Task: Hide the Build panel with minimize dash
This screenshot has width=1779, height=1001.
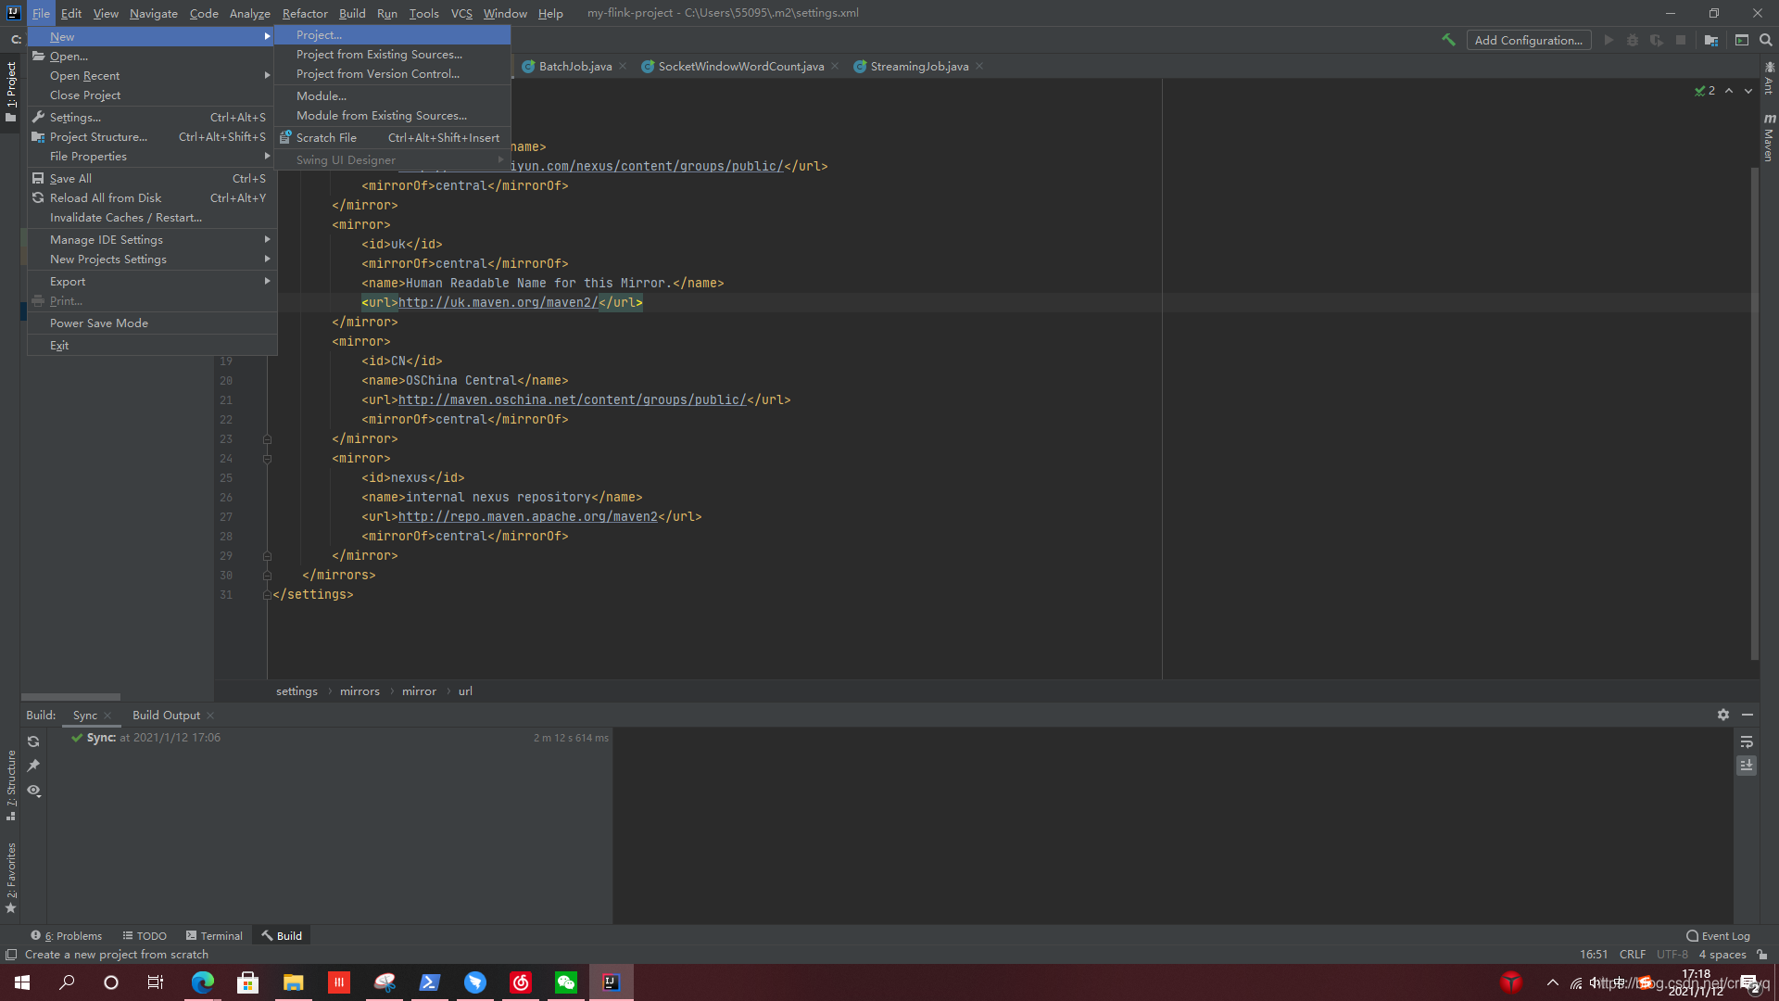Action: 1747,715
